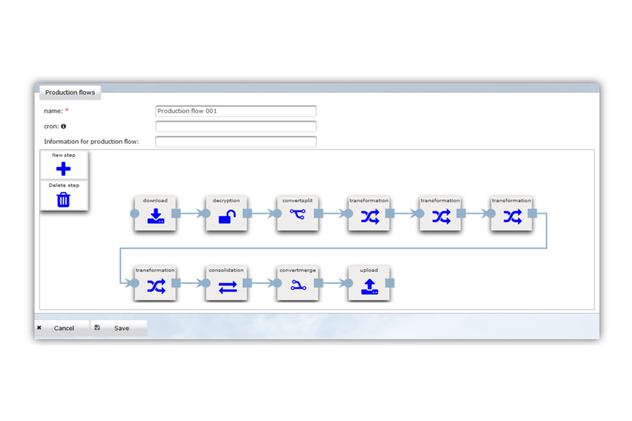Click the upload step's square output connector

(x=390, y=283)
